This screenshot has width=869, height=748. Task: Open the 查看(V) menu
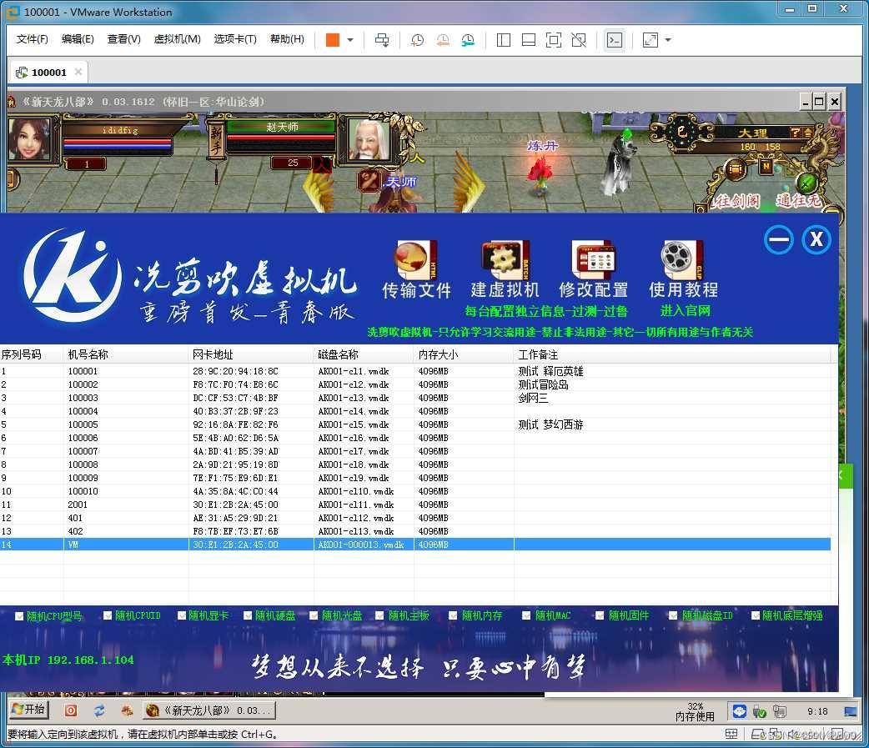pos(123,39)
